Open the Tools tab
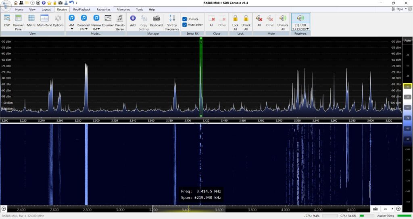Image resolution: width=413 pixels, height=219 pixels. 139,10
